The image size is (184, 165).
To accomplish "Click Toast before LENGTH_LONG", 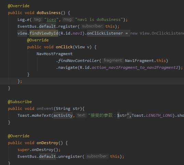I will (x=137, y=115).
